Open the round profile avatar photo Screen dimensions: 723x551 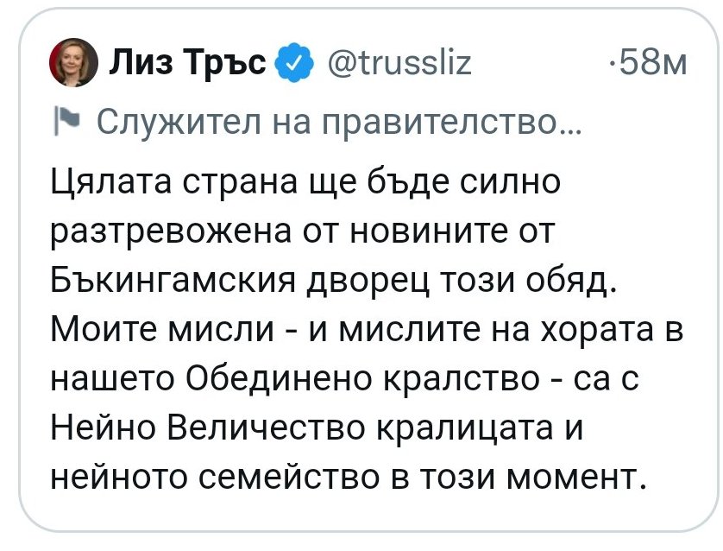point(71,64)
